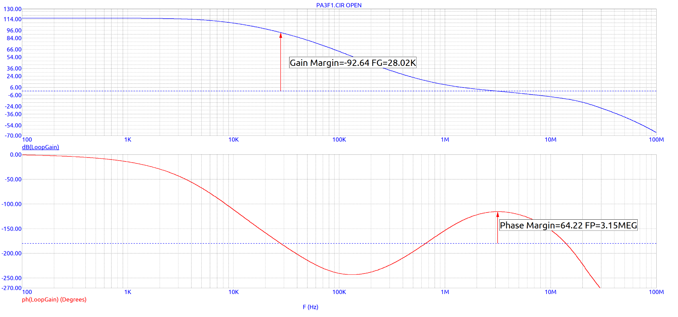Viewport: 678px width, 317px height.
Task: Click the 100K tick on gain plot axis
Action: pyautogui.click(x=339, y=140)
